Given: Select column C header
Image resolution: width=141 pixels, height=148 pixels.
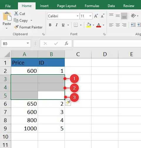Looking at the screenshot, I should coord(78,54).
